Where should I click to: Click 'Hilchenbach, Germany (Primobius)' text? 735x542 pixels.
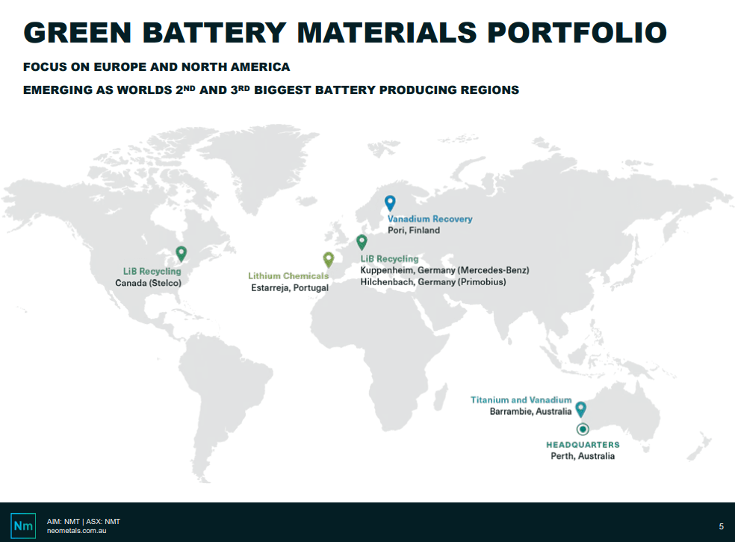point(433,282)
